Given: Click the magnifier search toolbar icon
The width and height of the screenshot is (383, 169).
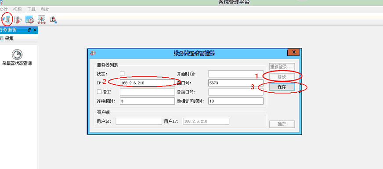Looking at the screenshot, I should point(53,20).
